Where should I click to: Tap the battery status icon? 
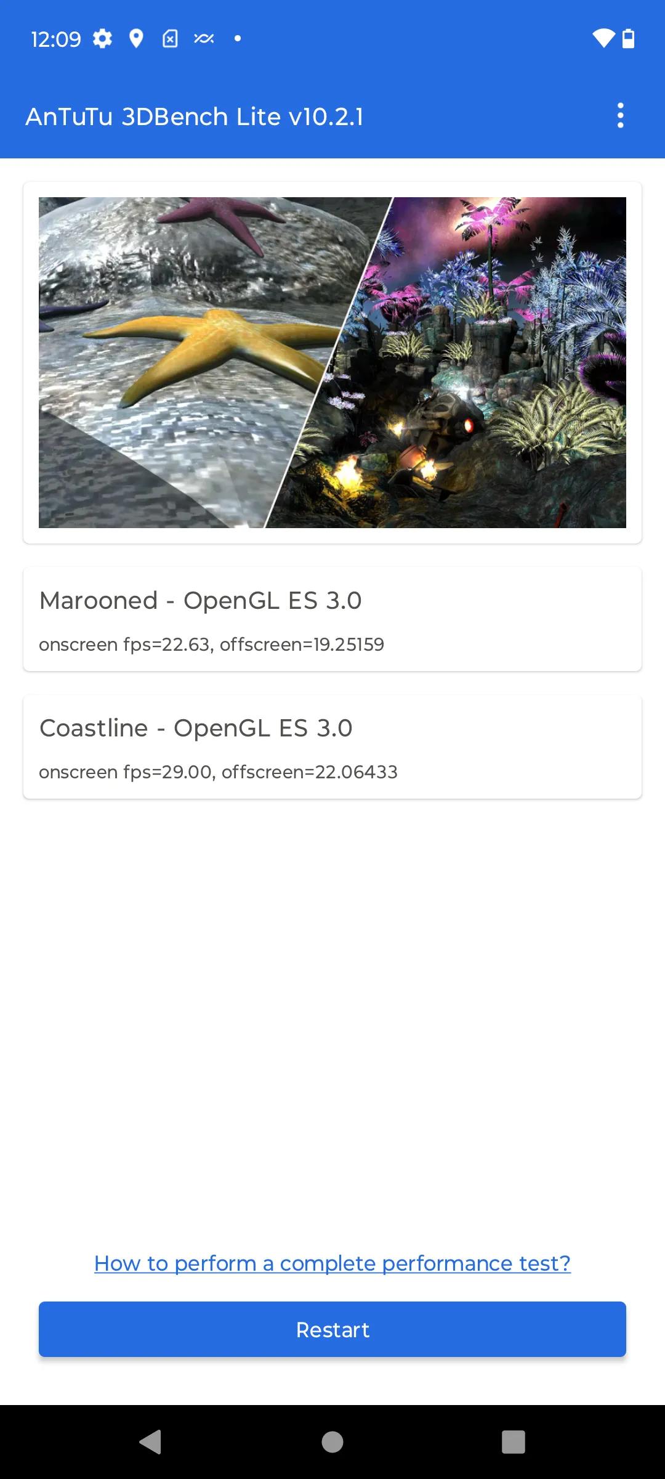628,39
